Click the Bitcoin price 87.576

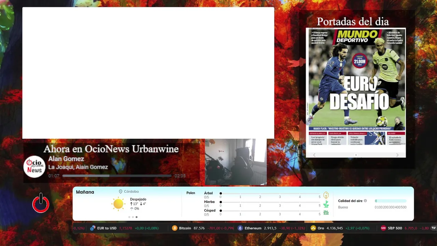coord(199,228)
